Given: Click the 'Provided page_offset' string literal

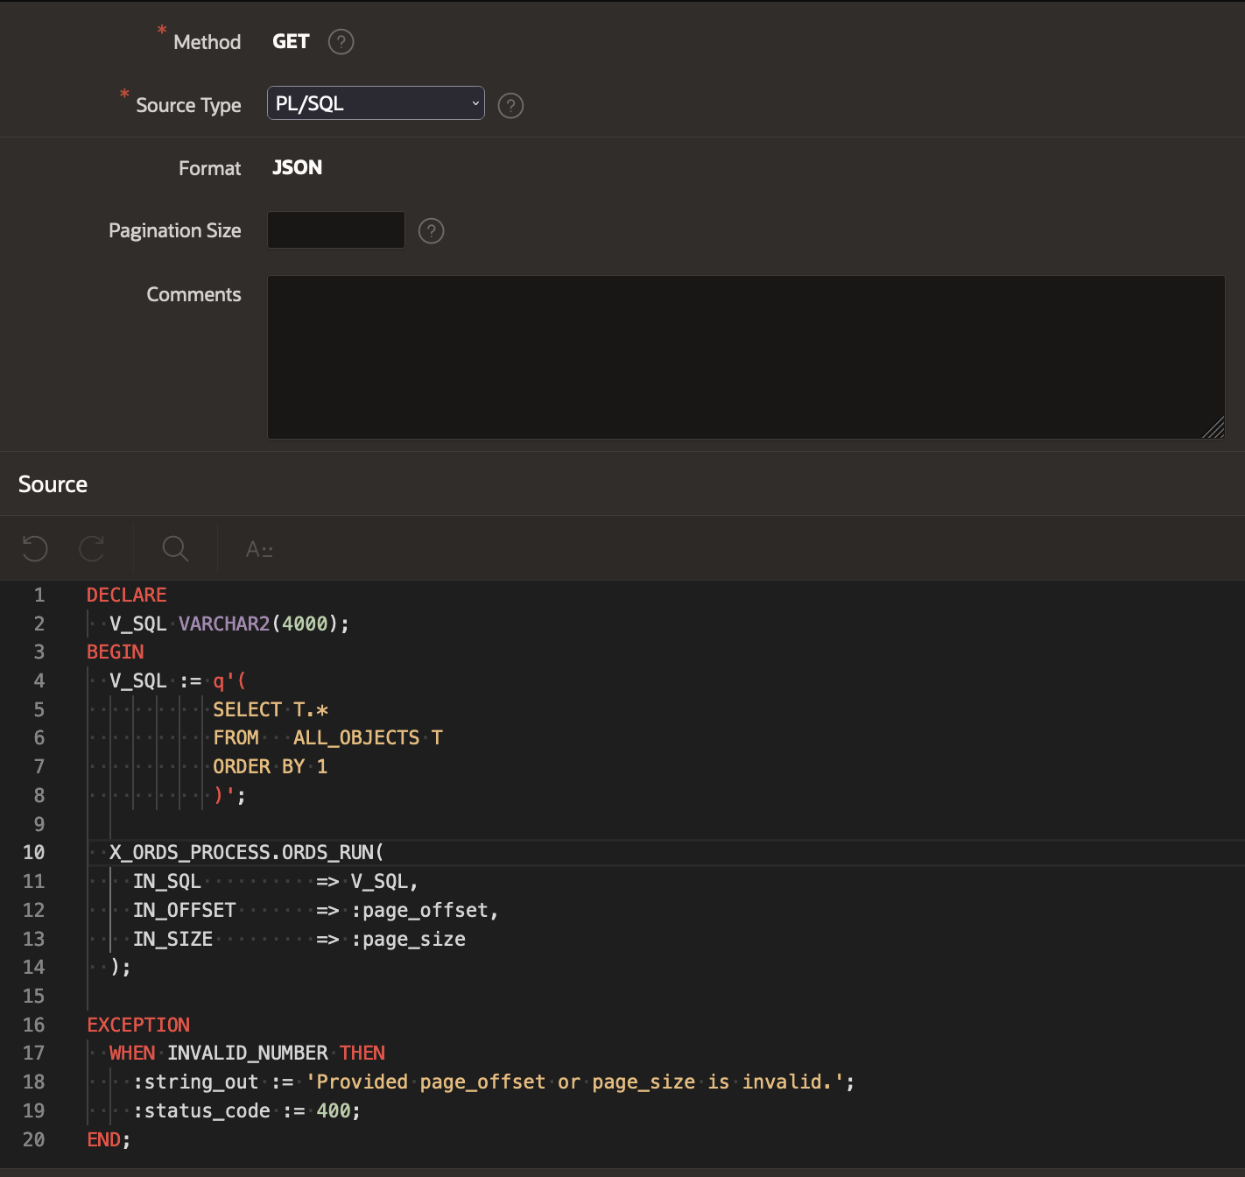Looking at the screenshot, I should point(574,1082).
